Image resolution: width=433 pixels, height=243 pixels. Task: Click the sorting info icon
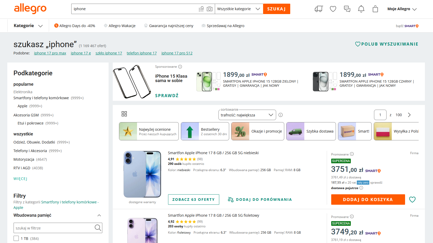281,115
